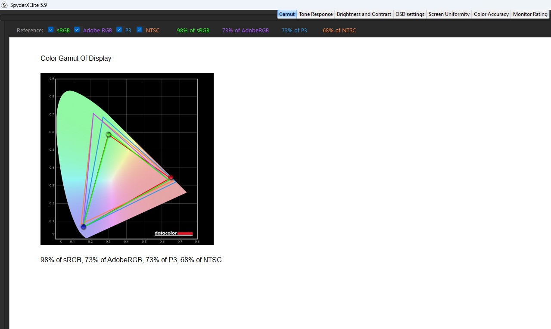Click the green "98% of sRGB" header text
Viewport: 551px width, 329px height.
coord(193,31)
